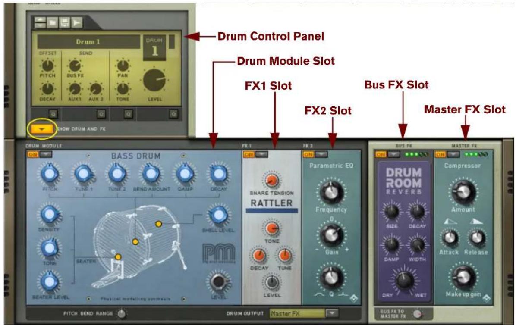This screenshot has width=516, height=325.
Task: Click Drum Room Reverb Decay knob
Action: (x=417, y=212)
